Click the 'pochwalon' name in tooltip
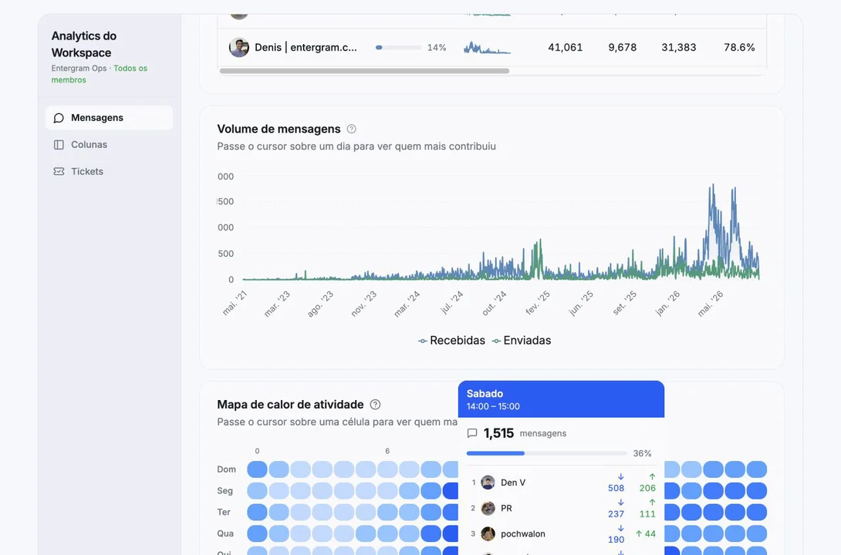 point(523,533)
